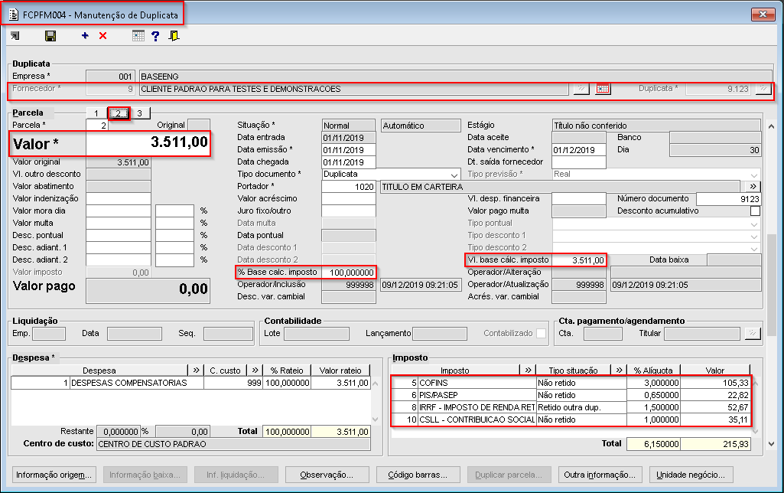Screen dimensions: 784x493
Task: Switch to Parcela tab 3
Action: [139, 113]
